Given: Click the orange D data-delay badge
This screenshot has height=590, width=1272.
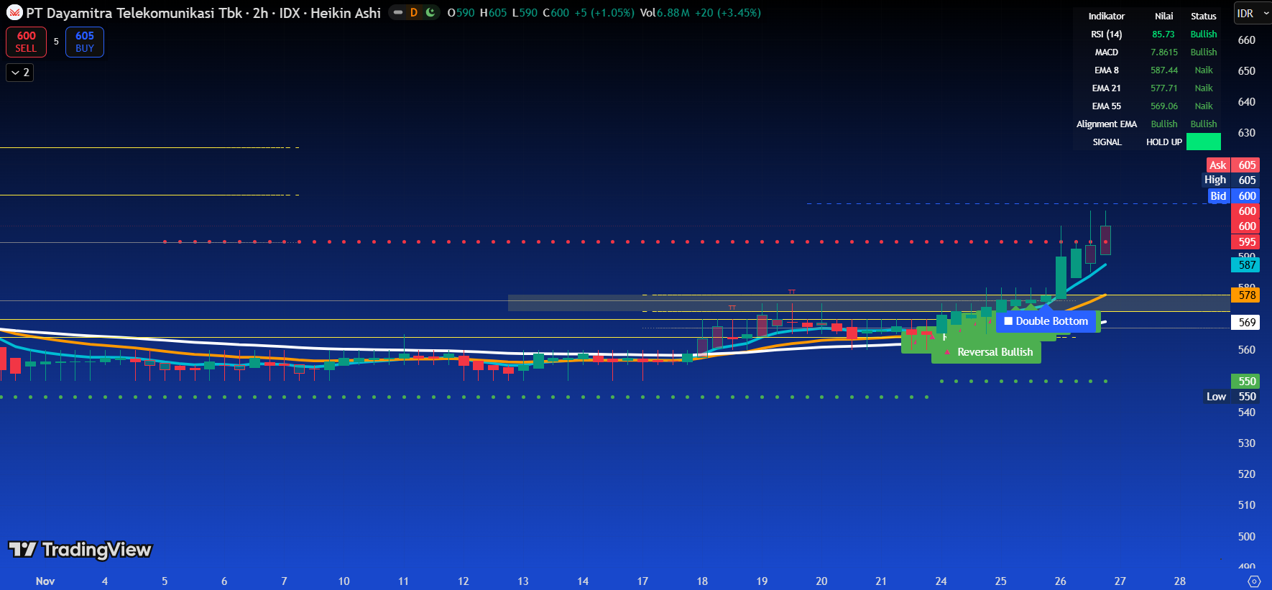Looking at the screenshot, I should [x=413, y=12].
